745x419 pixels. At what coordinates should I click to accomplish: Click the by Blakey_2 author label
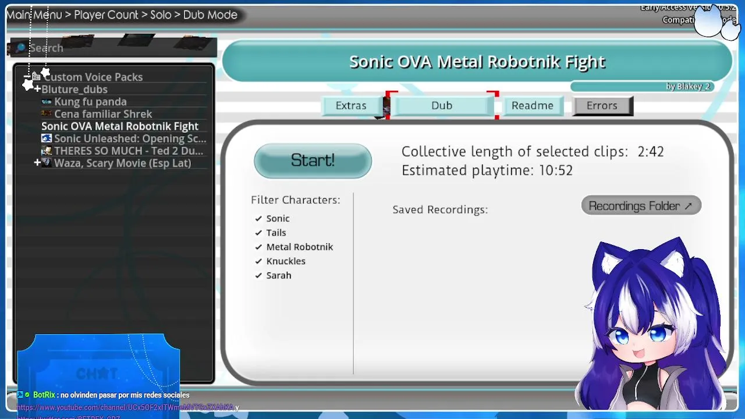click(688, 87)
